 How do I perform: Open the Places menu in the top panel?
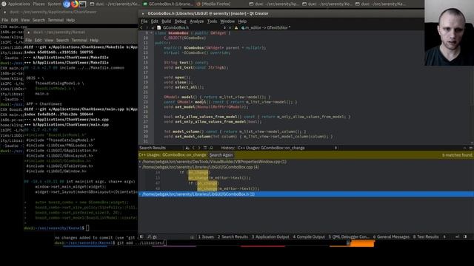39,4
